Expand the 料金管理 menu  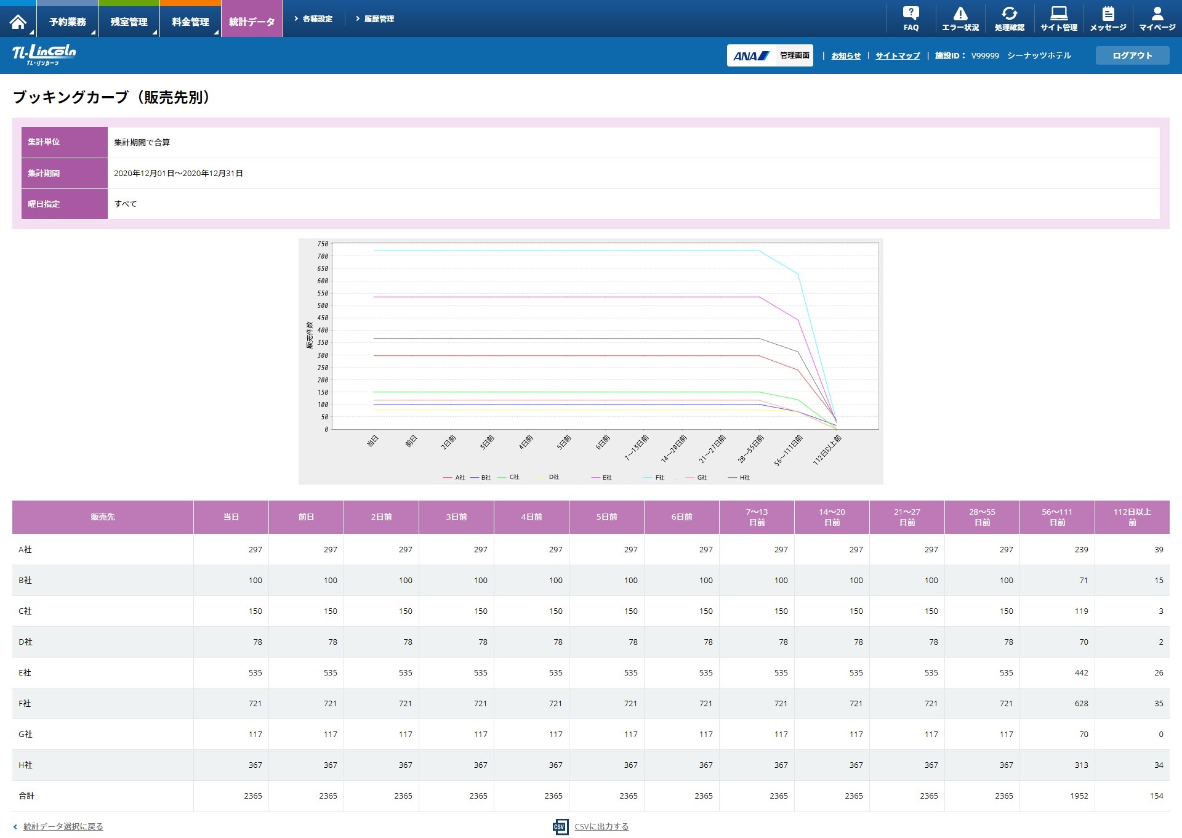click(190, 22)
